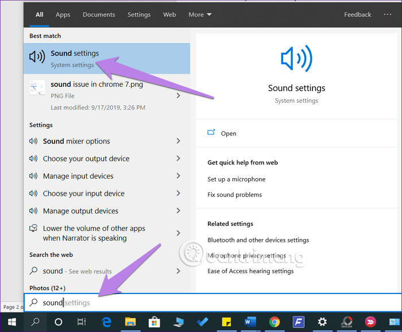Select the 'sound issue in chrome 7.png' thumbnail
This screenshot has height=332, width=402.
point(37,88)
